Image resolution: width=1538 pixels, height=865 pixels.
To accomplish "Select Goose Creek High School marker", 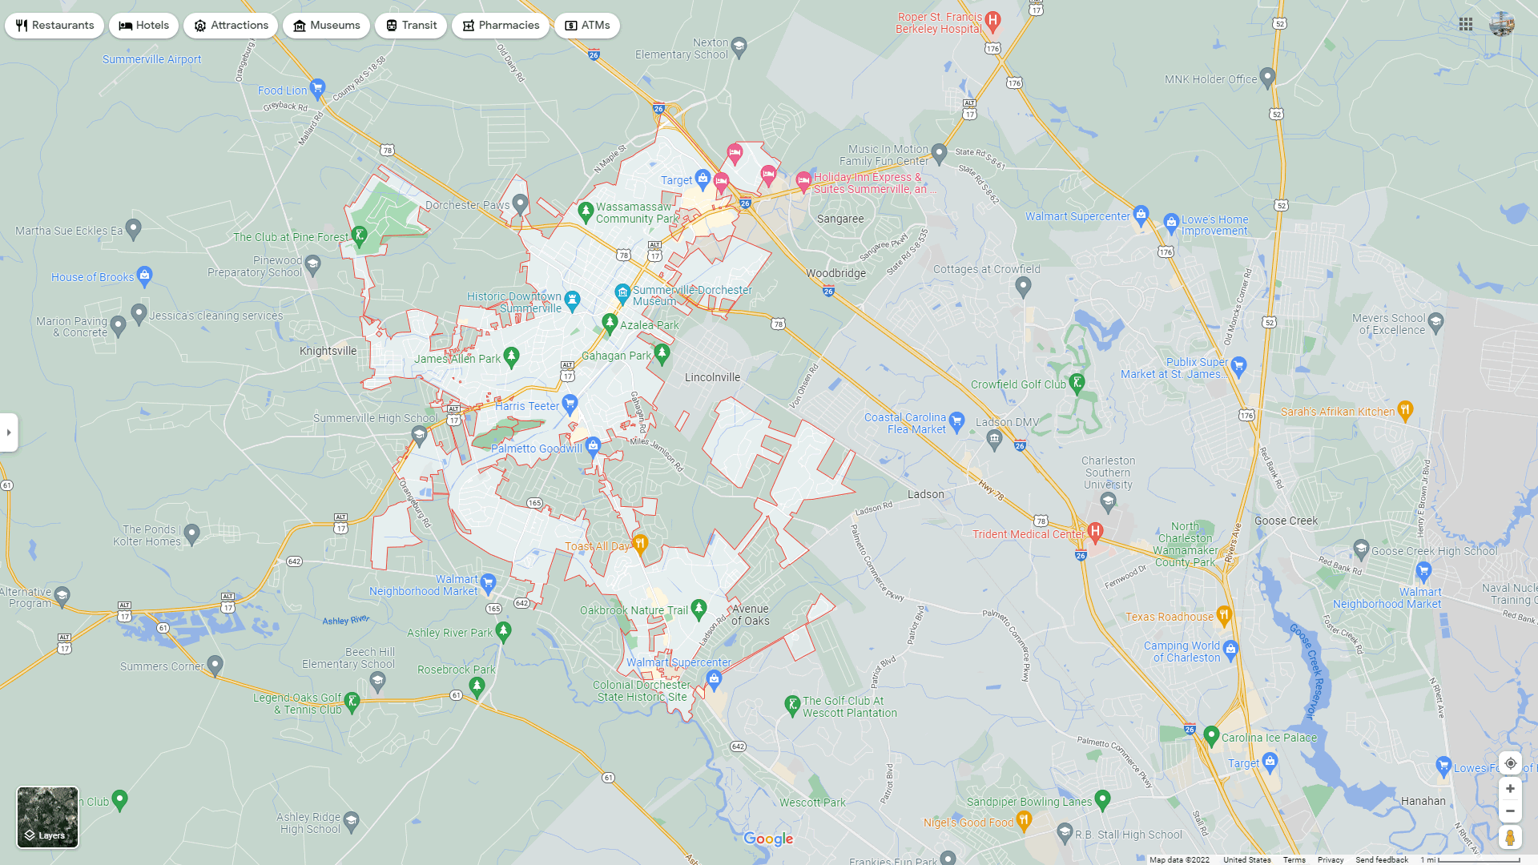I will click(1361, 549).
